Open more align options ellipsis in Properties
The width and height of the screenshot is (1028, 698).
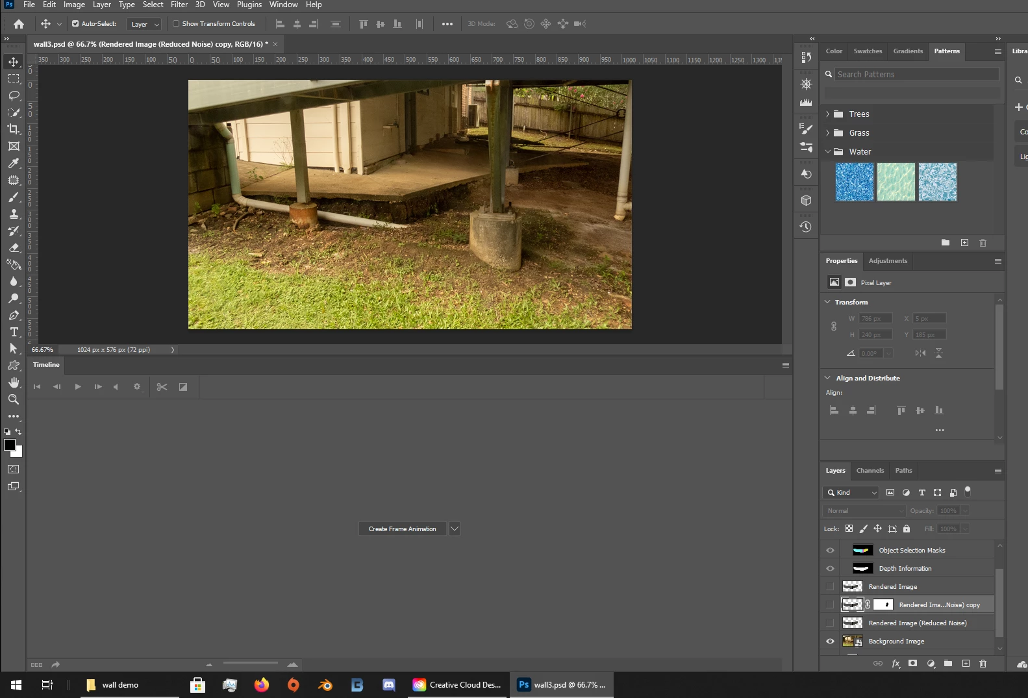(940, 430)
